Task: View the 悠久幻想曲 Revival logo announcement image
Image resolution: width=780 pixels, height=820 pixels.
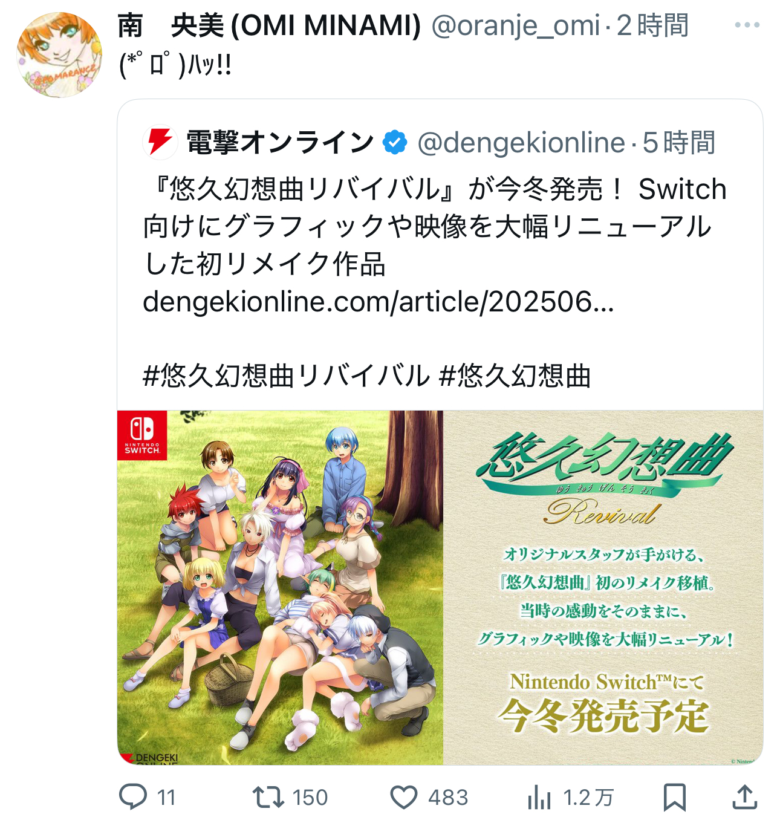Action: tap(603, 588)
